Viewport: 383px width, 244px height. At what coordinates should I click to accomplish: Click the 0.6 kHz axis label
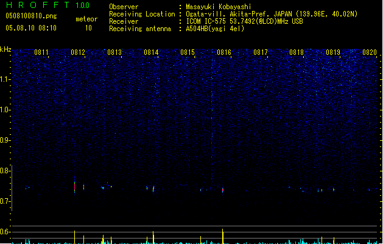tap(5, 232)
